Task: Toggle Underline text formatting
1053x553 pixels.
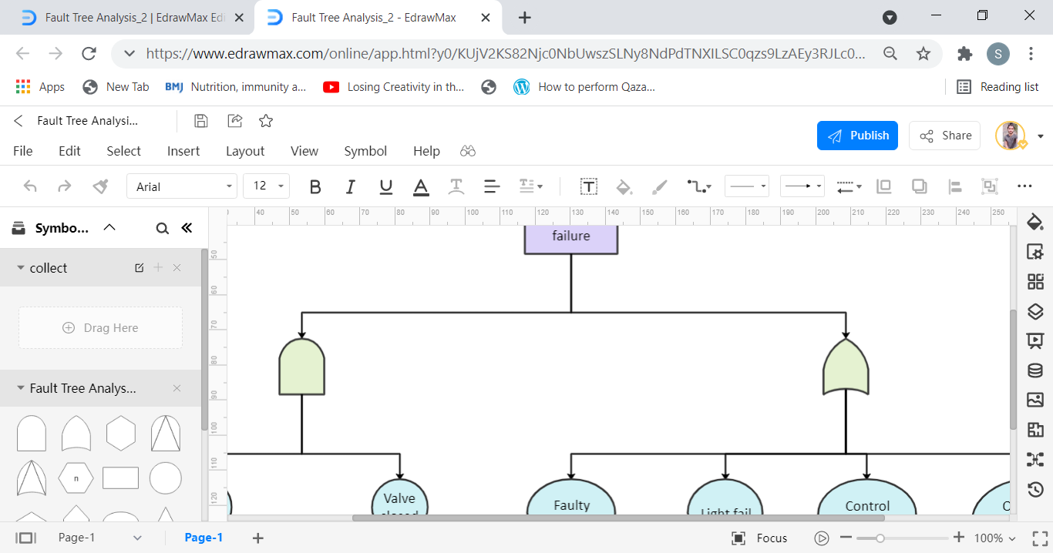Action: (x=385, y=186)
